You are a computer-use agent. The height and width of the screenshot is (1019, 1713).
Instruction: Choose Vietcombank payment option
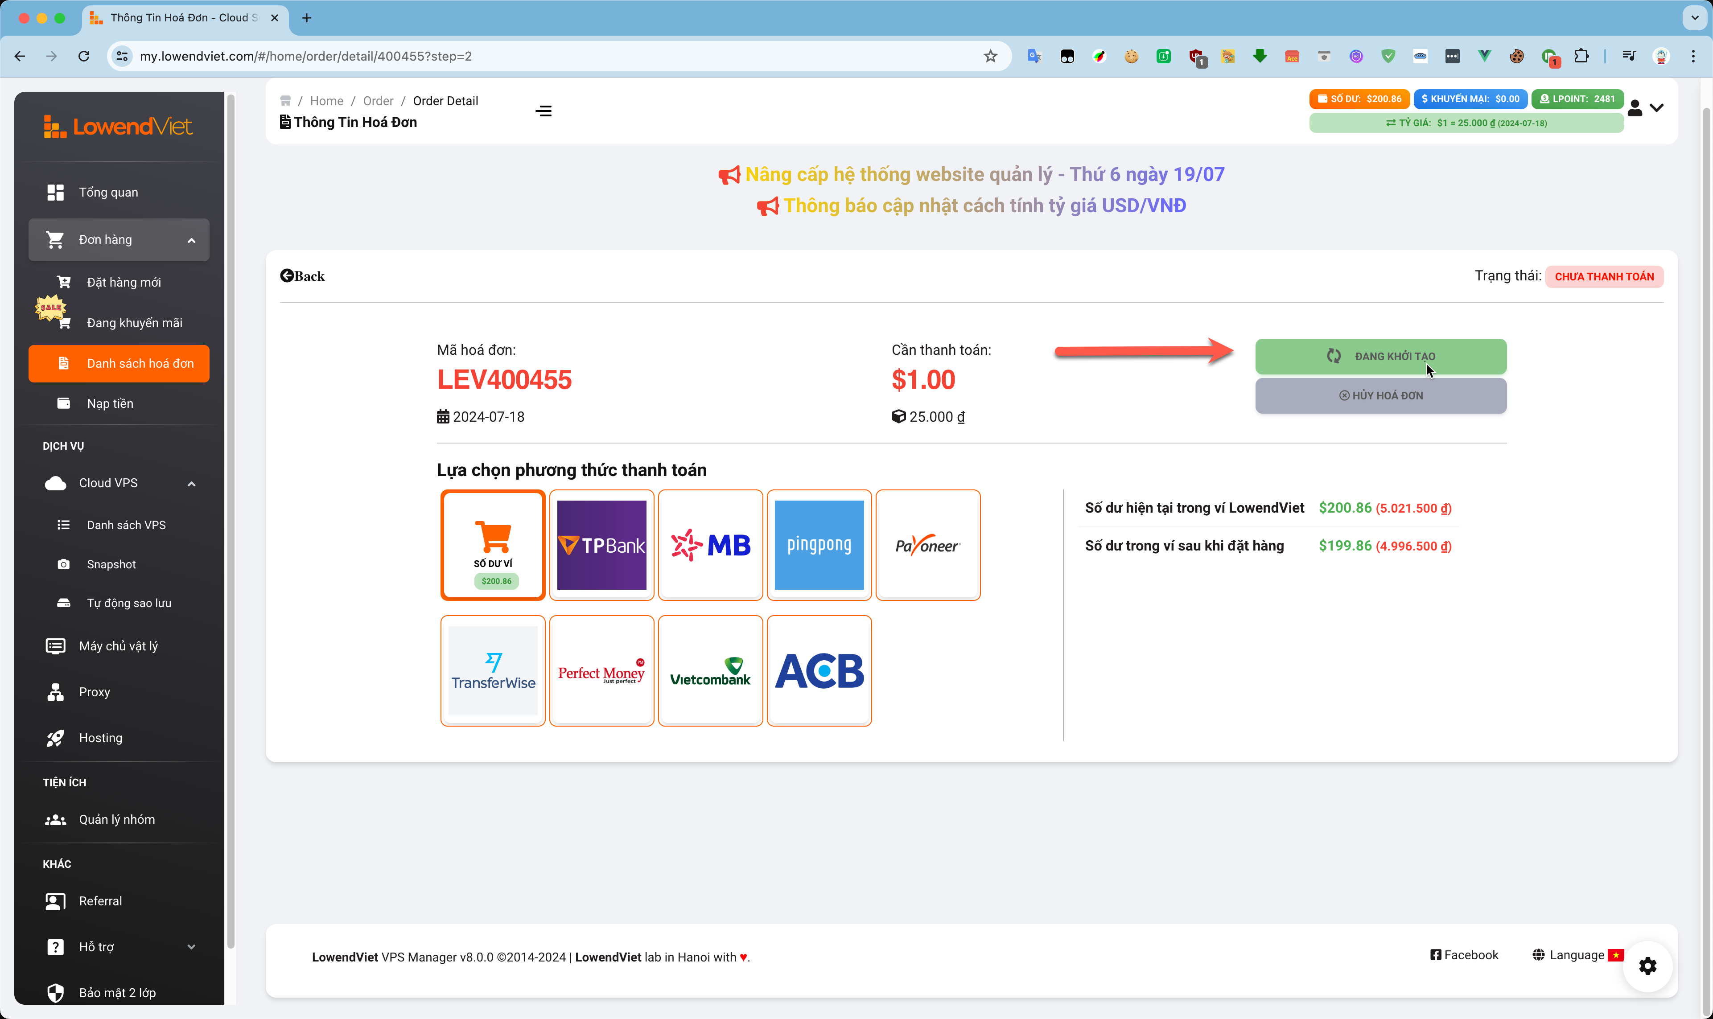pos(710,671)
